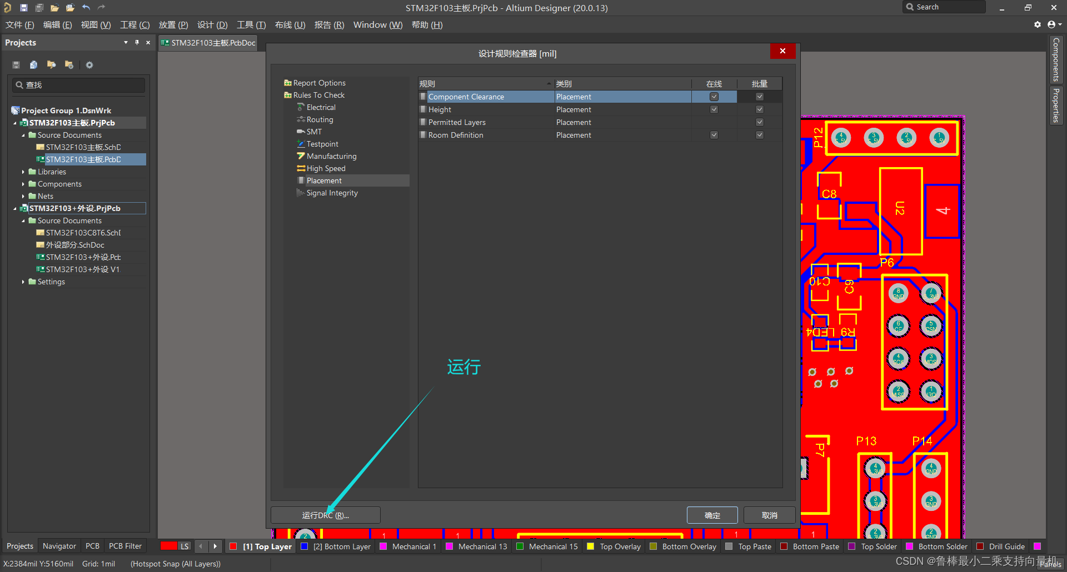The image size is (1067, 572).
Task: Click previous layer tab arrow
Action: 201,546
